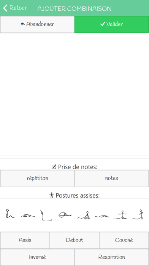Choose the sixth flat forward-bend posture

pos(102,216)
